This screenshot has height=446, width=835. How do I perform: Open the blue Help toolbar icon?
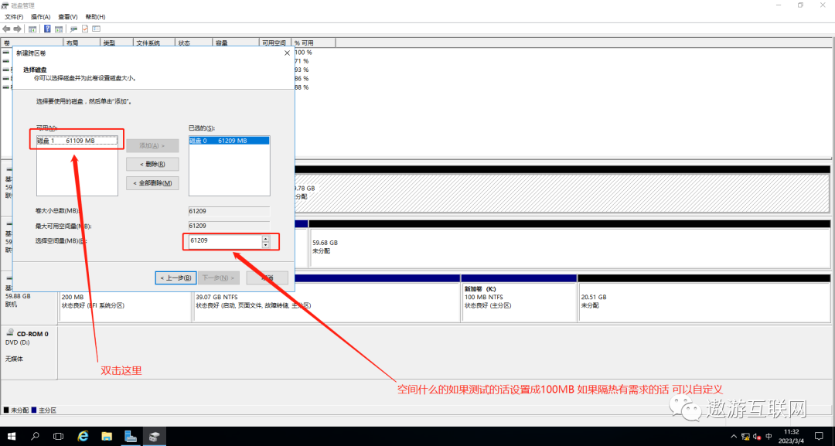(47, 29)
